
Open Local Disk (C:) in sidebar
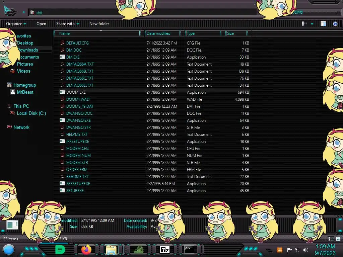coord(31,113)
